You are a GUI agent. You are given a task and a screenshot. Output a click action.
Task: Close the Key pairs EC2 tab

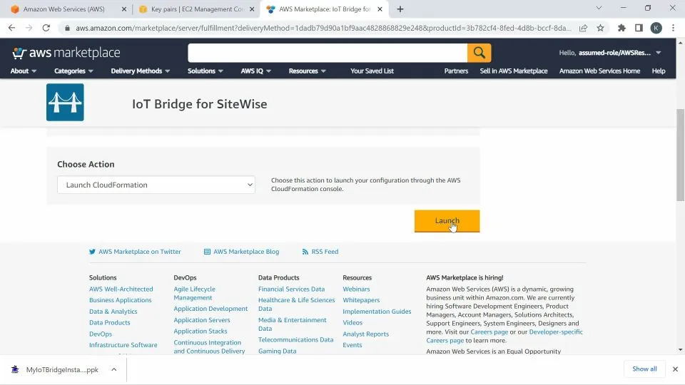click(252, 9)
